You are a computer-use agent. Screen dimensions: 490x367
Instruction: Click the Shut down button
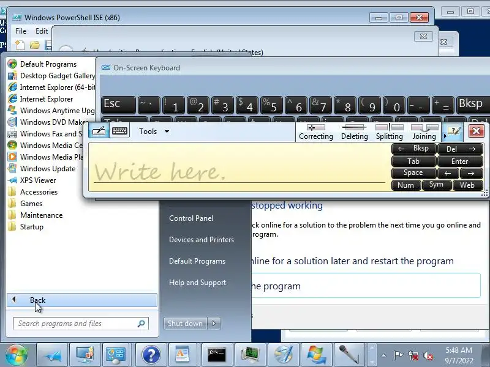tap(186, 324)
